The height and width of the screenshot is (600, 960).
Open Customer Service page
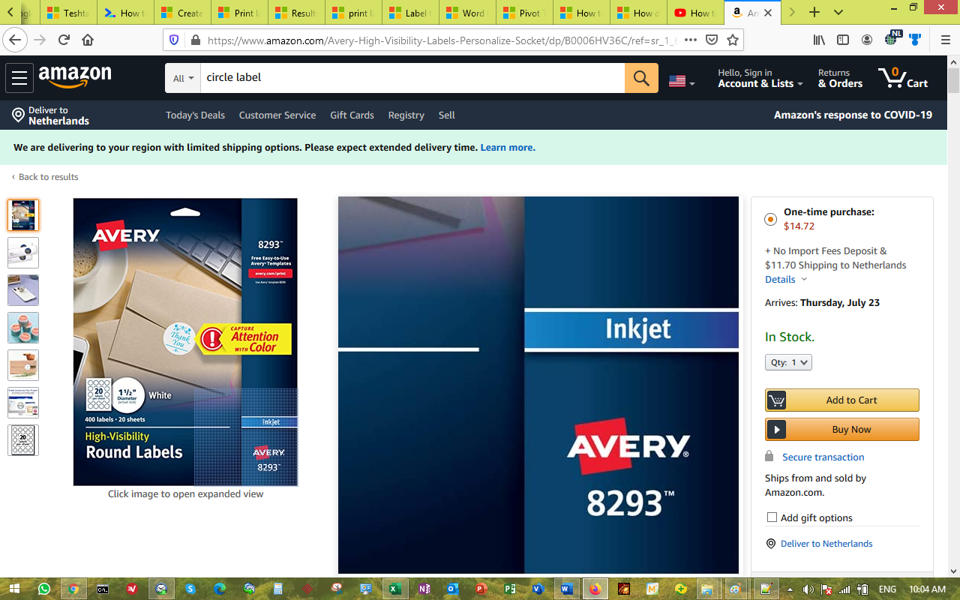click(277, 115)
